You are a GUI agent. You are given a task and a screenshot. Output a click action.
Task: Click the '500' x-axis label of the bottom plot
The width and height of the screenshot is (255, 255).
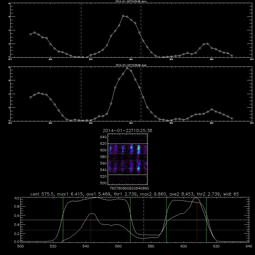[20, 246]
